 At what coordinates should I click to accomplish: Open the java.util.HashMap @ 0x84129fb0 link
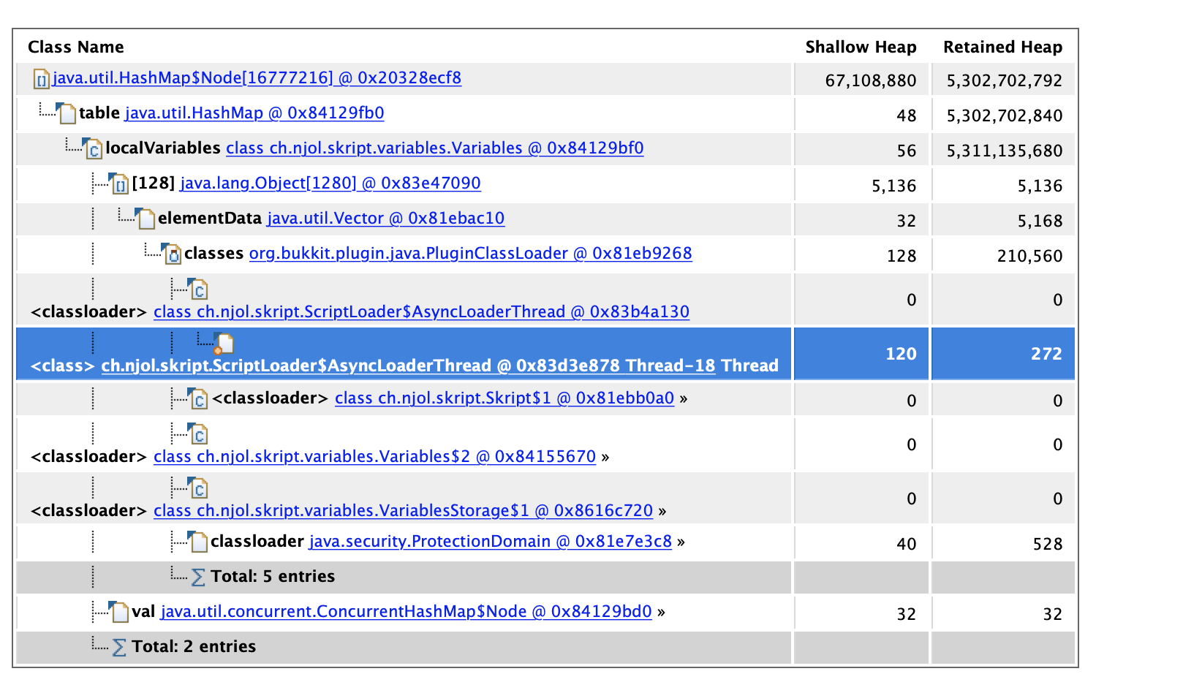coord(254,113)
